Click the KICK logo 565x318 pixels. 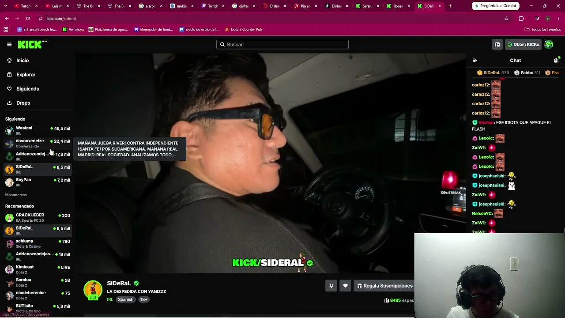32,45
